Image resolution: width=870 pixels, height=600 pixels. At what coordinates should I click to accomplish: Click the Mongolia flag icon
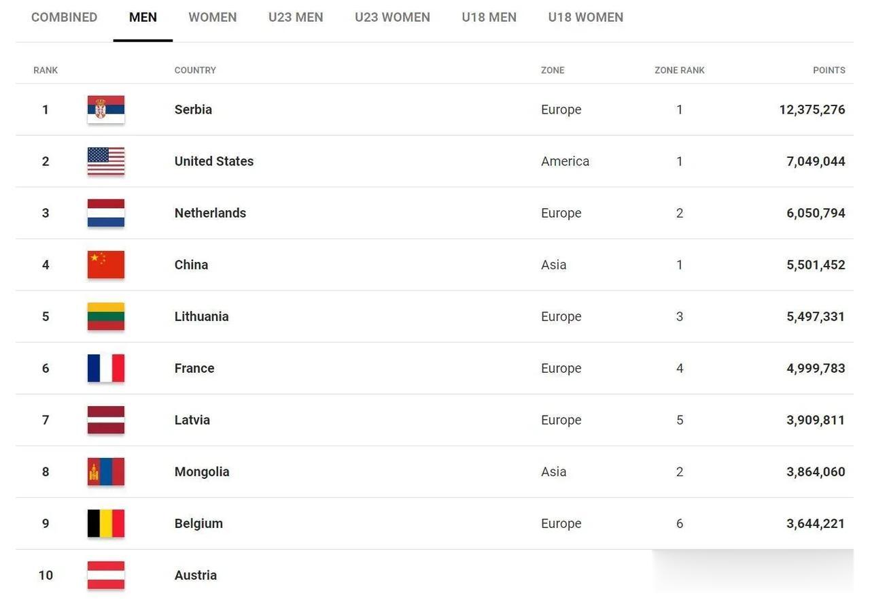click(106, 471)
